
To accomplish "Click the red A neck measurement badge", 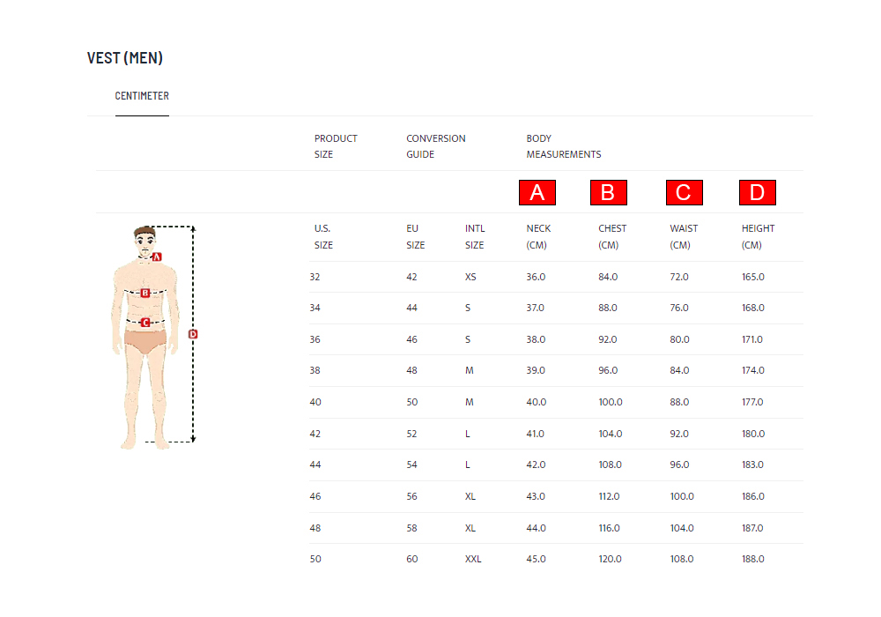I will (x=537, y=193).
